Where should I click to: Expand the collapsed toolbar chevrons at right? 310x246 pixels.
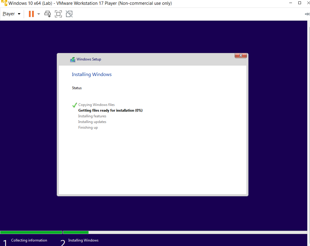[307, 14]
